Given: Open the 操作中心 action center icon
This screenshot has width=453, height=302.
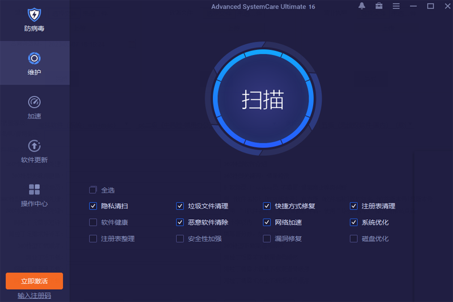Looking at the screenshot, I should pyautogui.click(x=35, y=190).
